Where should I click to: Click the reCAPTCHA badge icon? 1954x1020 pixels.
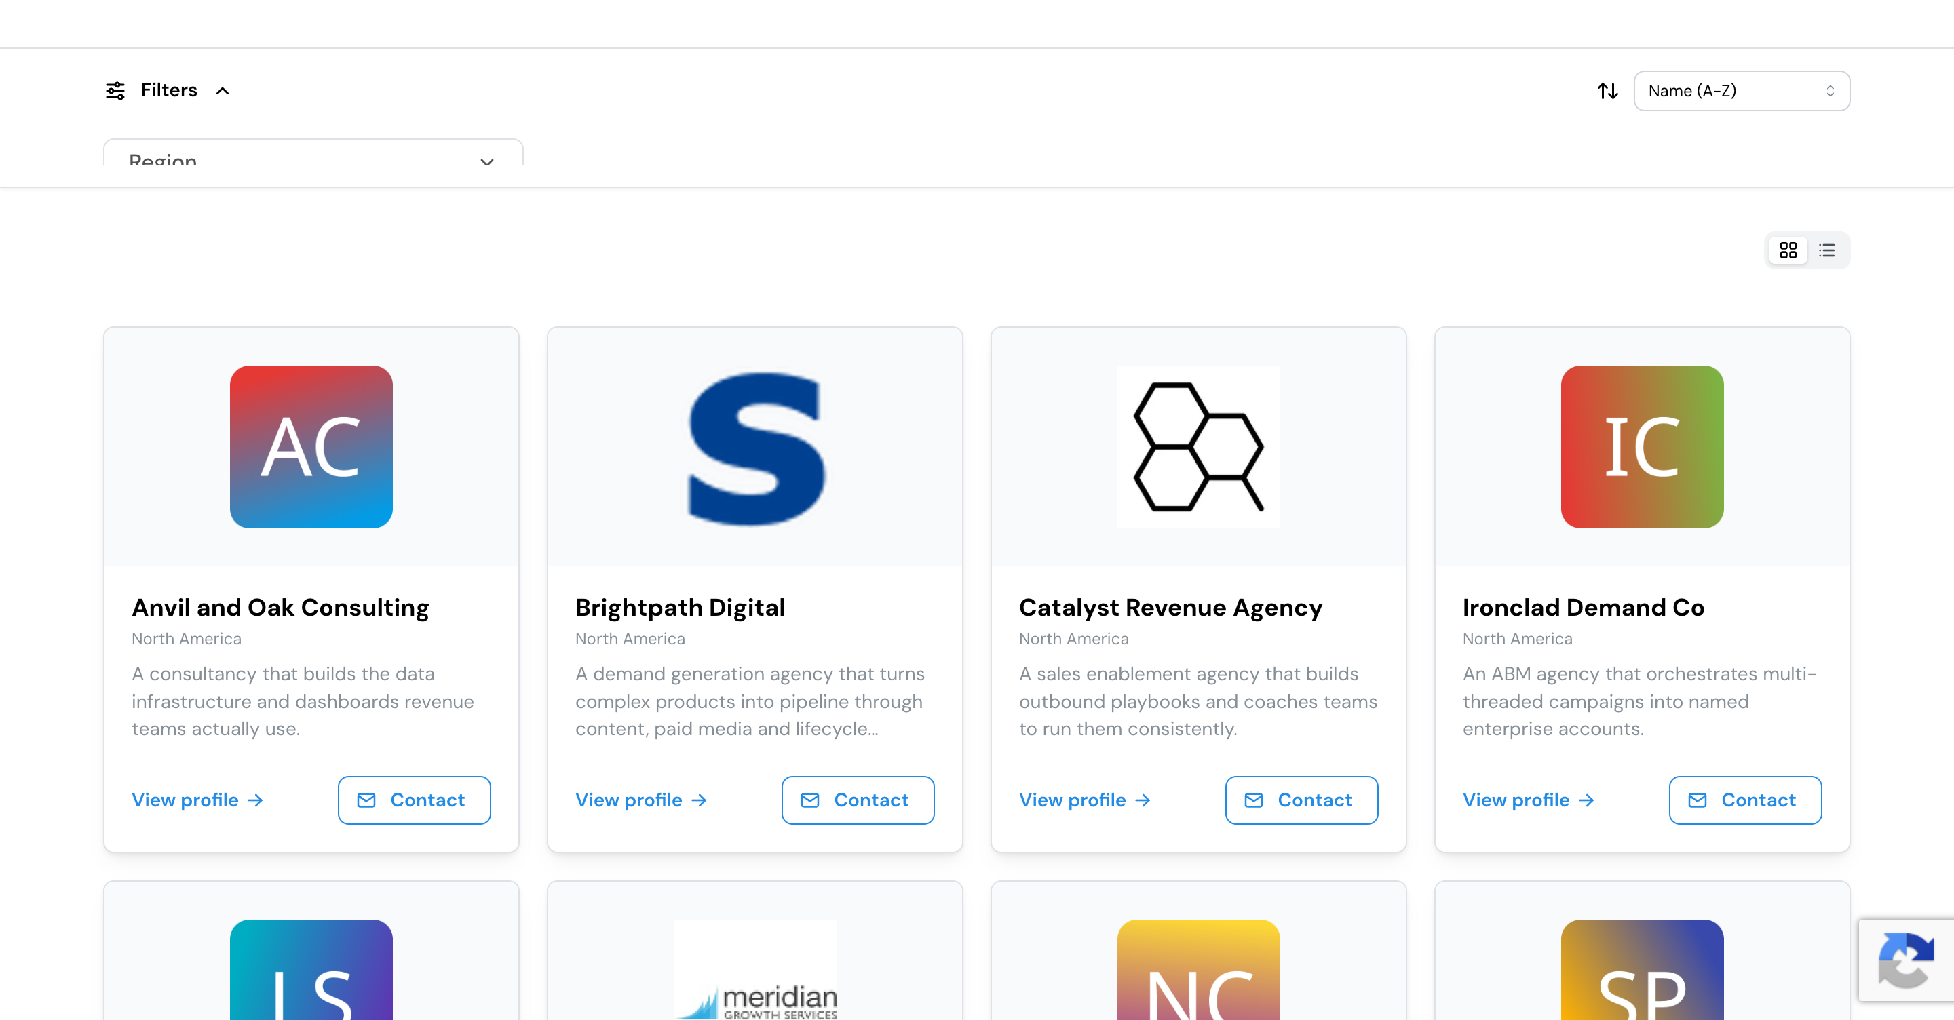point(1907,962)
